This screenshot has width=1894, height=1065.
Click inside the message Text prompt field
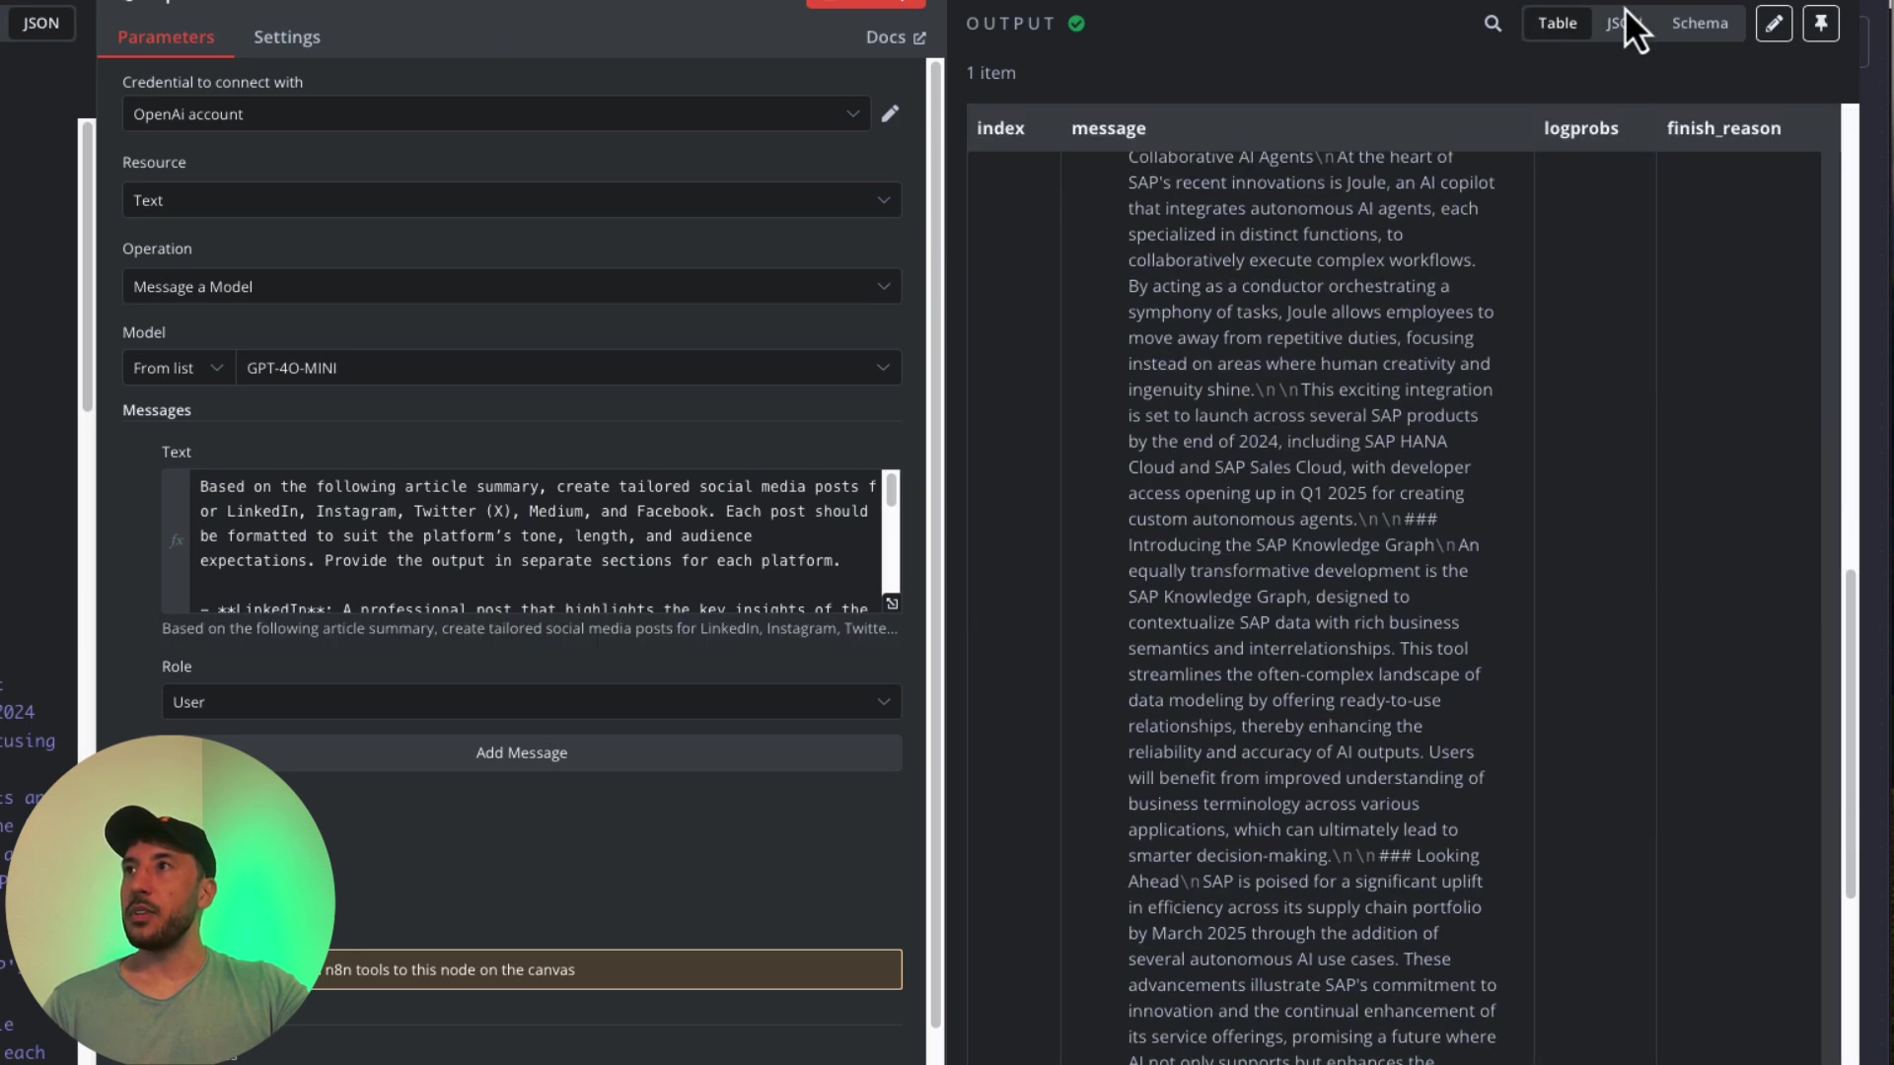pos(536,541)
